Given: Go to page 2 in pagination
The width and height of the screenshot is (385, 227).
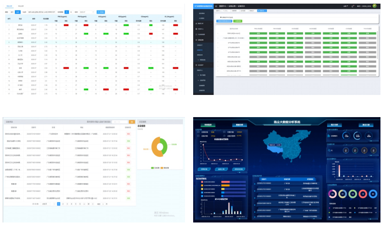Looking at the screenshot, I should pyautogui.click(x=64, y=204).
